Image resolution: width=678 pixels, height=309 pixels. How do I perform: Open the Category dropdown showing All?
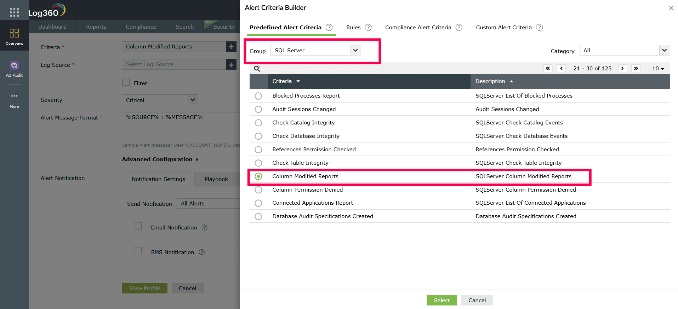(625, 50)
